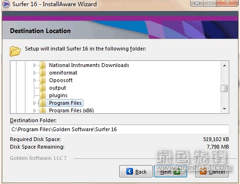Screen dimensions: 240x184
Task: Proceed with the Next button
Action: pos(170,171)
